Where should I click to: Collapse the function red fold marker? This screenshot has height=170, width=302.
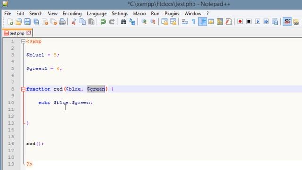[x=23, y=89]
